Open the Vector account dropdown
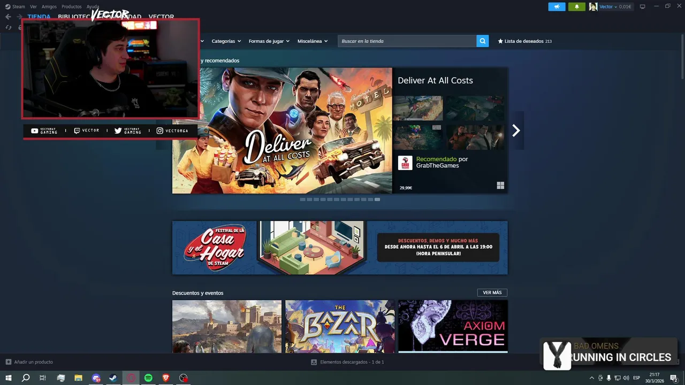 608,7
